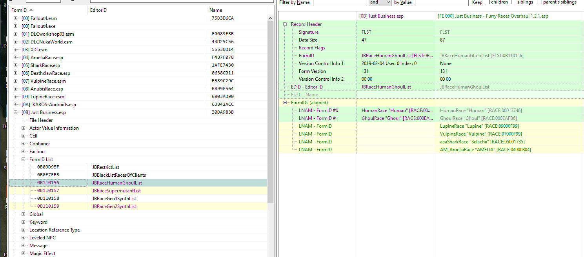
Task: Expand the Cell group
Action: [24, 136]
